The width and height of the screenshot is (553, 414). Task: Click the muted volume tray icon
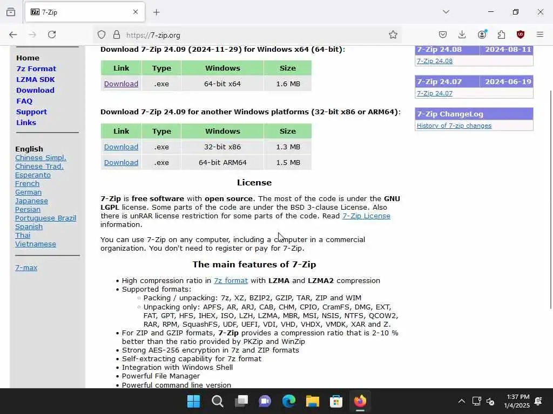point(490,401)
